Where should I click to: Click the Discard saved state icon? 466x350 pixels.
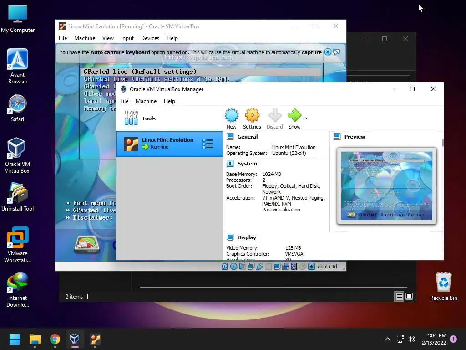click(x=274, y=115)
